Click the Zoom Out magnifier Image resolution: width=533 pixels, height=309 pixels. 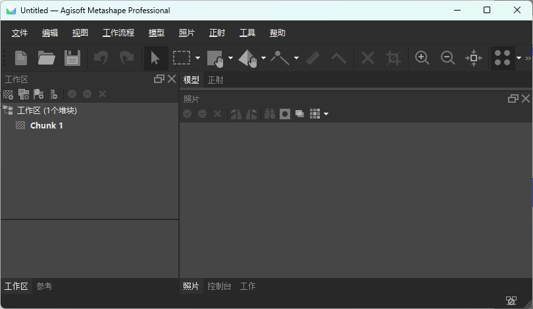(x=448, y=58)
